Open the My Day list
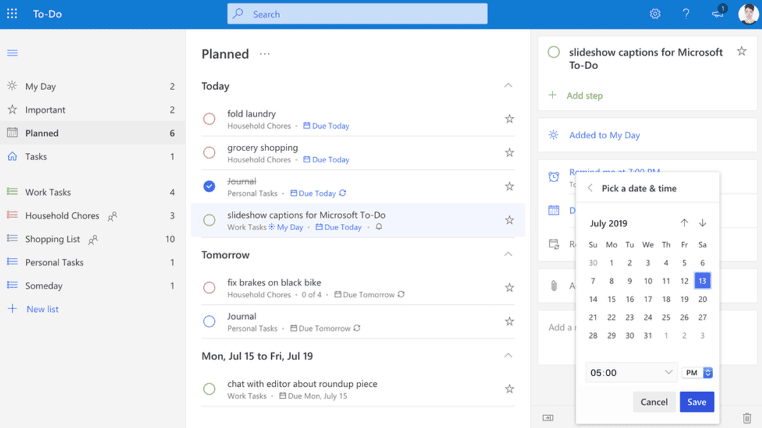The image size is (762, 428). point(41,87)
